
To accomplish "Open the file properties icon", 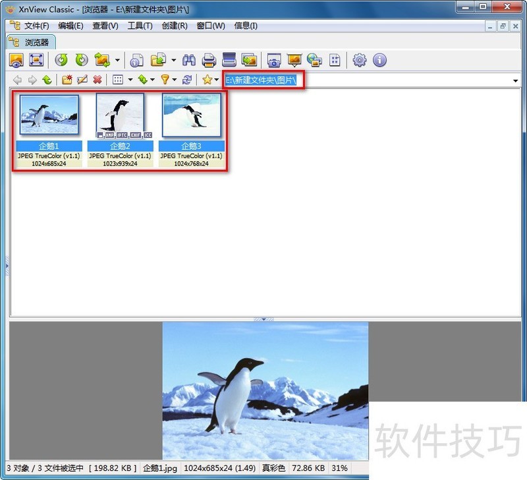I will point(136,61).
